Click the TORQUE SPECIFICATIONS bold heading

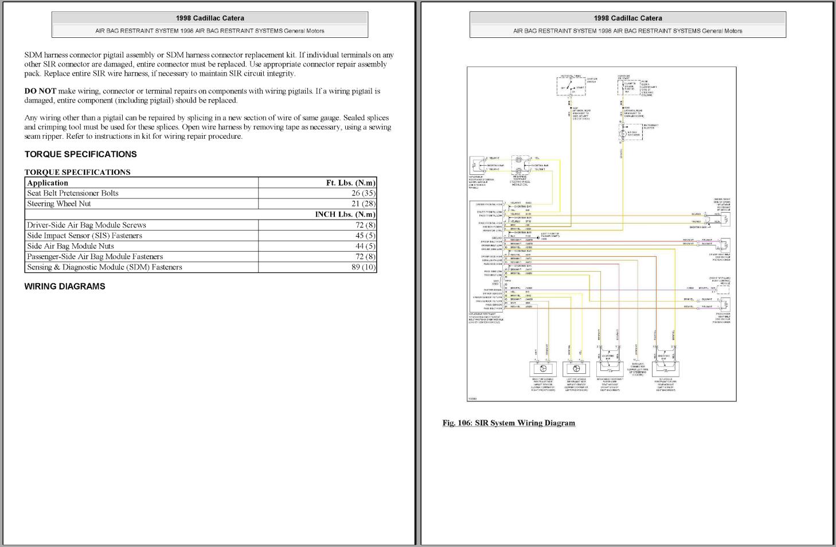pyautogui.click(x=81, y=154)
